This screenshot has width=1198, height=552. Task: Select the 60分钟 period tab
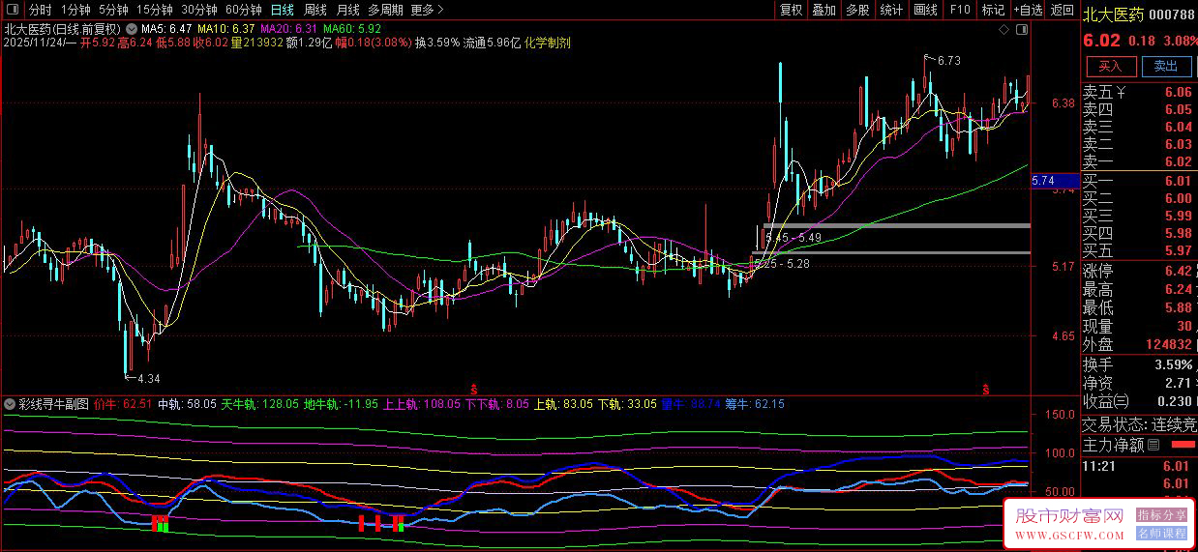click(x=243, y=10)
